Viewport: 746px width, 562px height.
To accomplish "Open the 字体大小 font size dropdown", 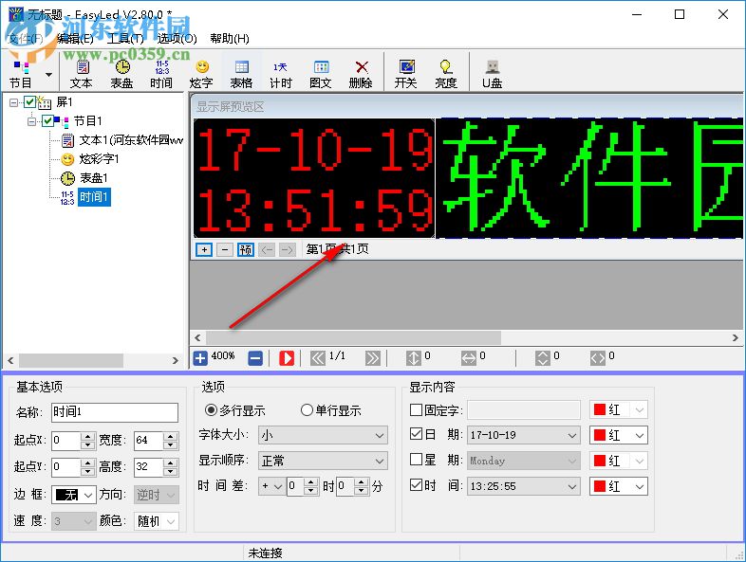I will [323, 435].
